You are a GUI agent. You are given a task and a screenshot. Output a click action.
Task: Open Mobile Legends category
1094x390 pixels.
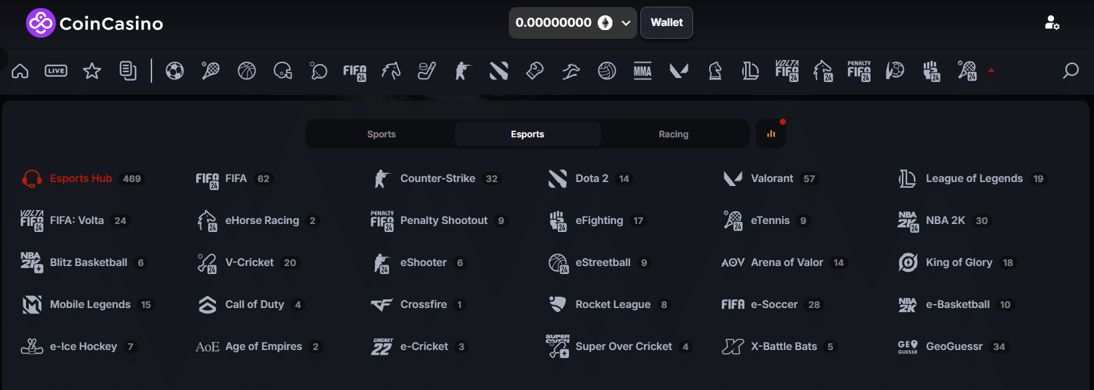click(x=87, y=305)
